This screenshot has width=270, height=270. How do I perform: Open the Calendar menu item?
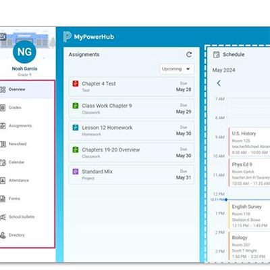pyautogui.click(x=26, y=162)
